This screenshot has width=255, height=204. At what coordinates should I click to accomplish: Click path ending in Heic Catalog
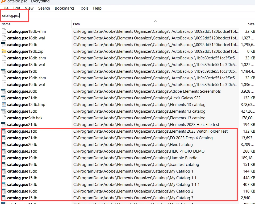tap(133, 145)
